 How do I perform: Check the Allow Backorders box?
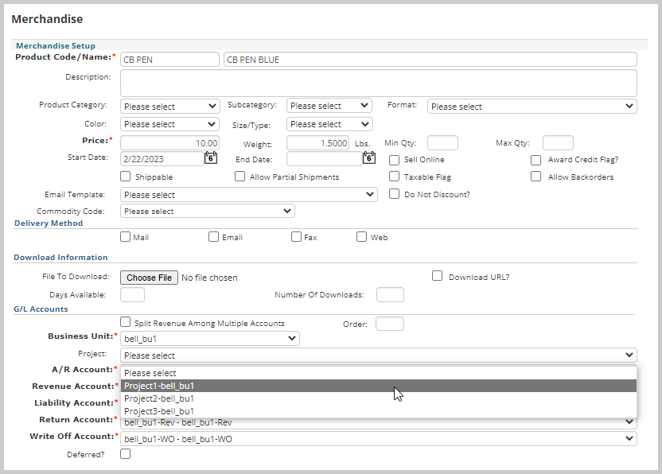coord(535,176)
